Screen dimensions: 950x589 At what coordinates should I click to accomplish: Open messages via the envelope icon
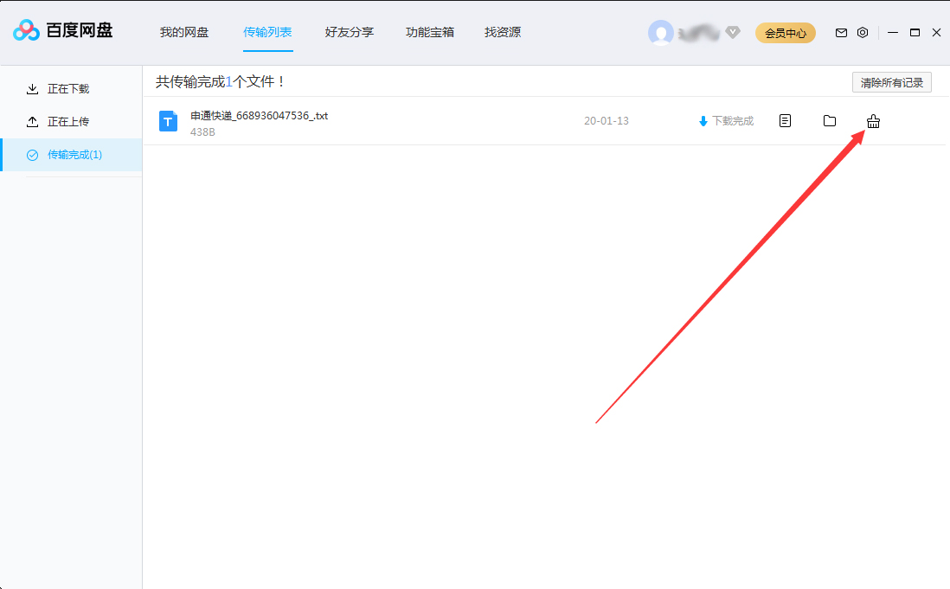click(x=840, y=32)
